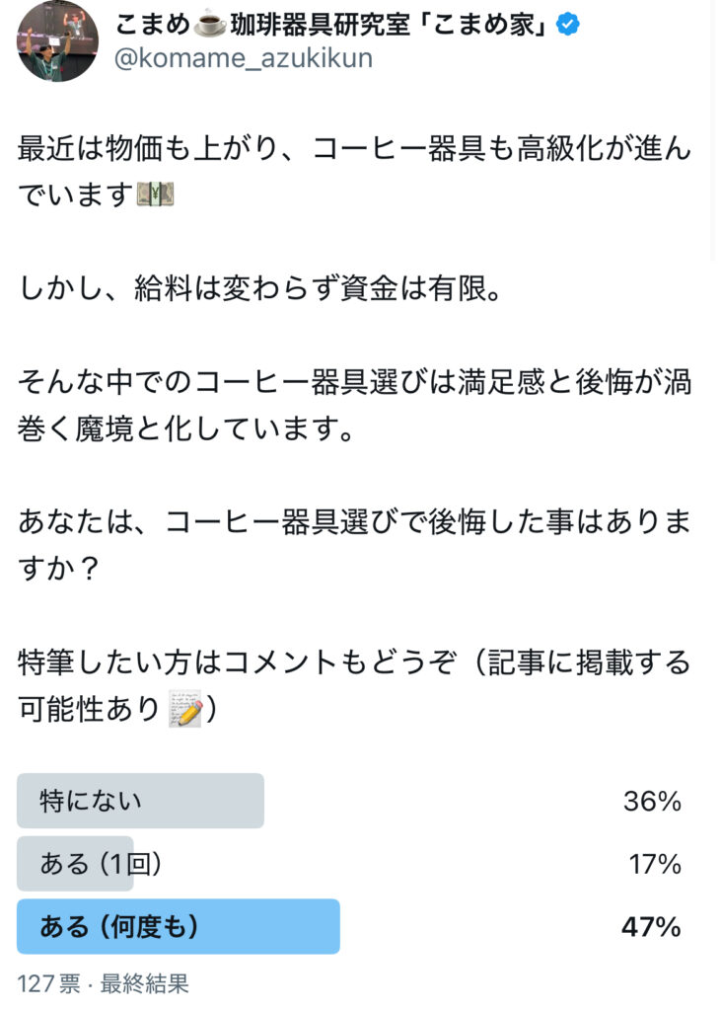Open the こまめ display name link
This screenshot has height=1011, width=721.
pos(331,25)
